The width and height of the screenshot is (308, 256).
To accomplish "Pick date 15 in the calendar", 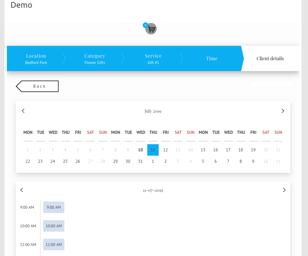I will pyautogui.click(x=203, y=150).
